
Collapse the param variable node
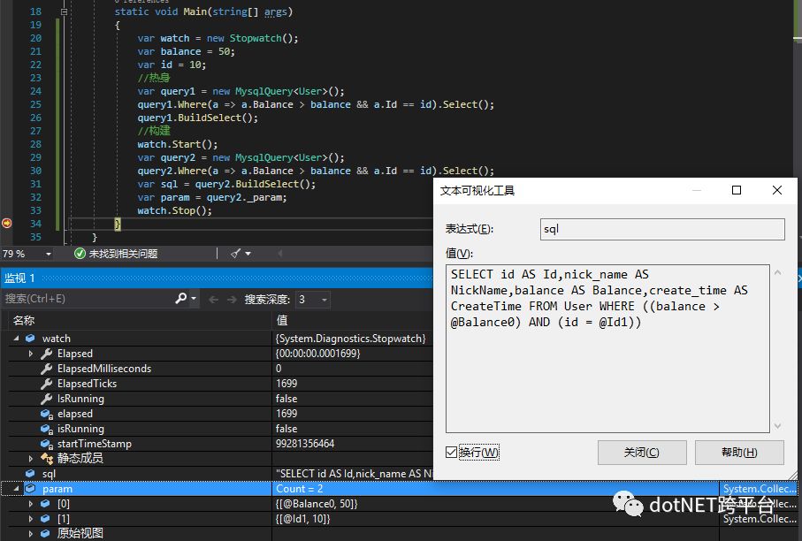(x=17, y=489)
